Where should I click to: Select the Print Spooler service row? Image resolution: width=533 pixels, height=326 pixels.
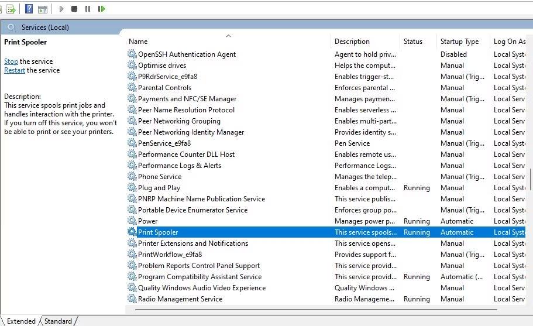[x=158, y=232]
